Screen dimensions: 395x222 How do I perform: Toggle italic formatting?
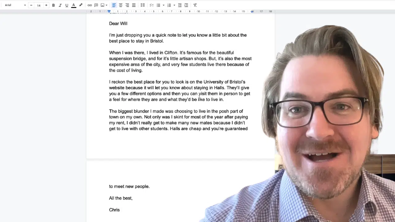[60, 5]
